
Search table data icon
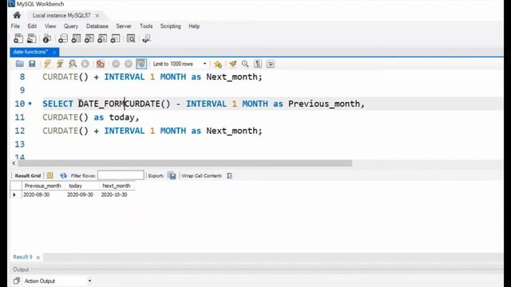pyautogui.click(x=131, y=38)
